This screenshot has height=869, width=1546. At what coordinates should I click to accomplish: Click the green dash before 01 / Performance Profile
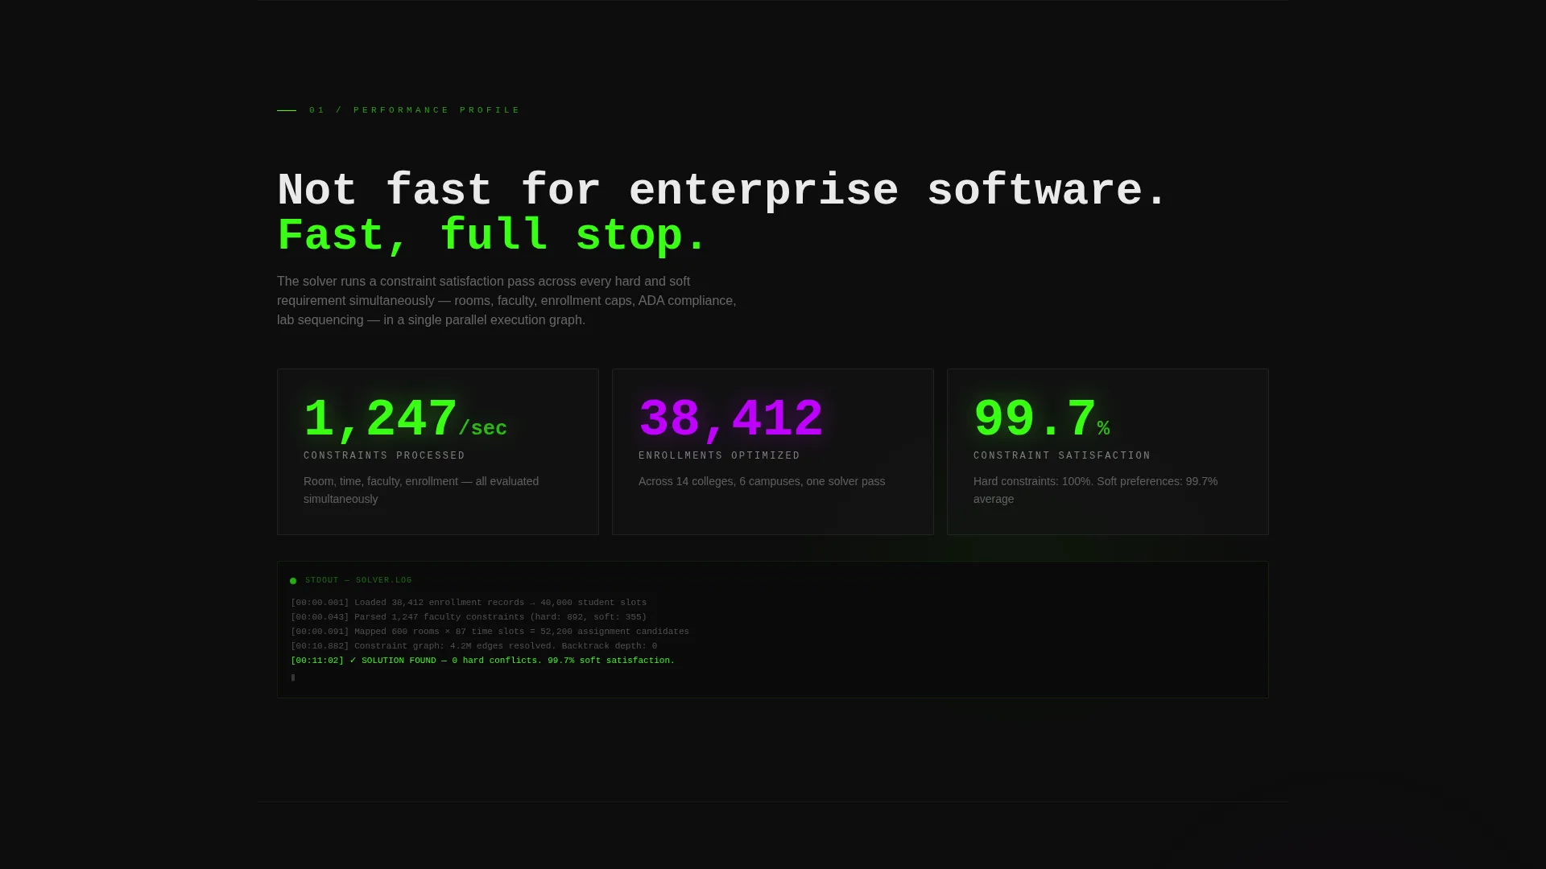click(x=287, y=110)
